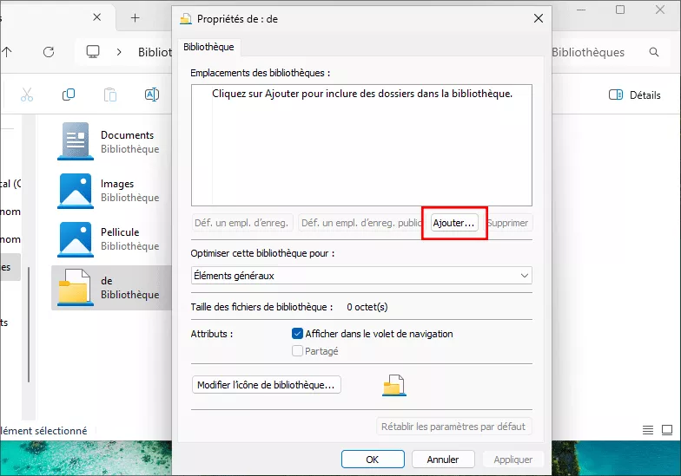681x476 pixels.
Task: Cancel the dialog with Annuler
Action: coord(443,460)
